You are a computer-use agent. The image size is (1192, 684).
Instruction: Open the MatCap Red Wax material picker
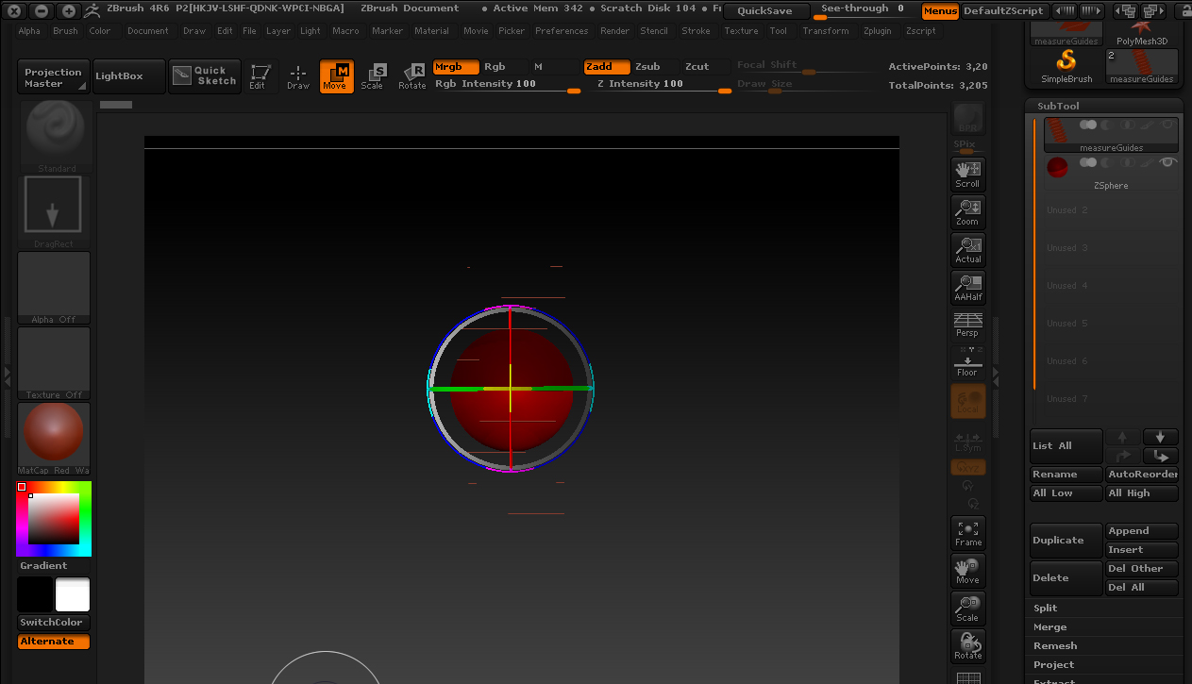point(54,439)
